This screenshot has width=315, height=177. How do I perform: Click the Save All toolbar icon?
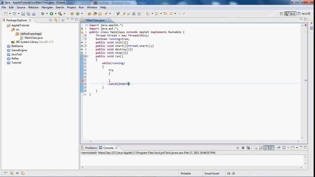click(29, 14)
